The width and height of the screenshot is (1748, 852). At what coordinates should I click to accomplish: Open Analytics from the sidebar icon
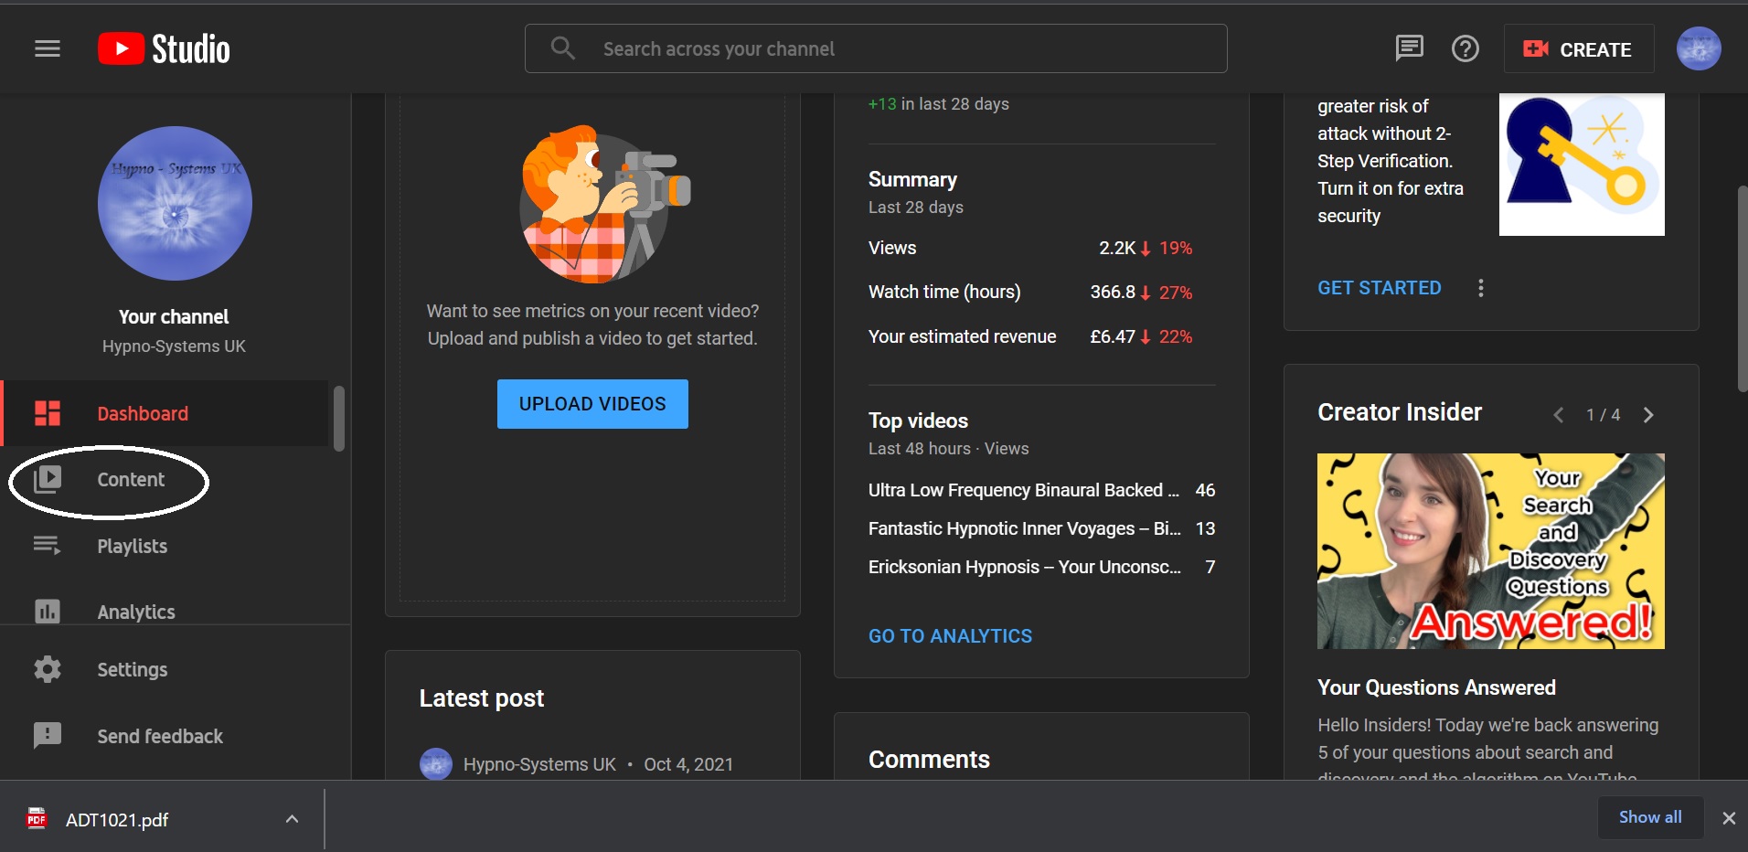[48, 612]
